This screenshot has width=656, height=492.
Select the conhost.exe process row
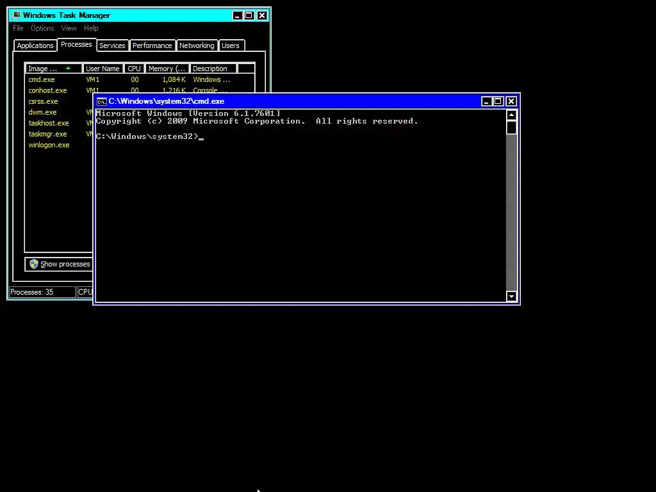point(140,90)
